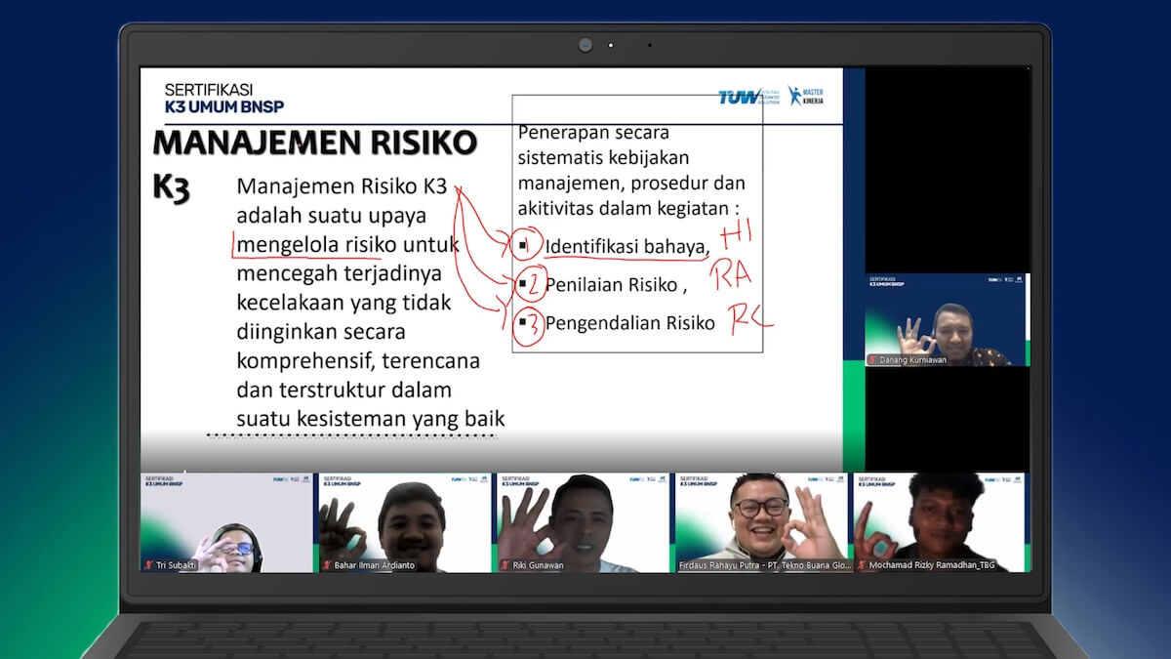This screenshot has width=1171, height=659.
Task: Click the TUW logo on the slide
Action: pos(747,97)
